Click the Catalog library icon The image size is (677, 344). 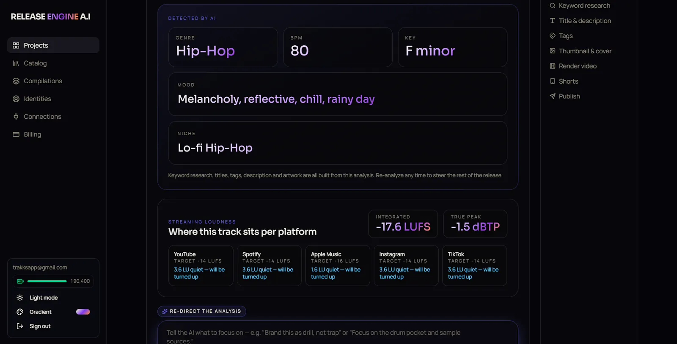click(x=16, y=63)
